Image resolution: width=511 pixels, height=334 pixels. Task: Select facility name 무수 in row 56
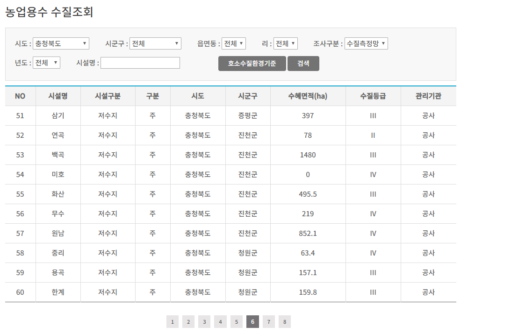58,214
